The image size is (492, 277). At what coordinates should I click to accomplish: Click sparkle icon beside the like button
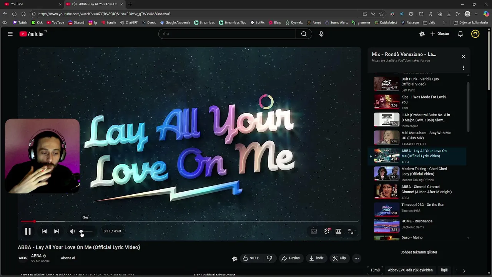pos(234,259)
